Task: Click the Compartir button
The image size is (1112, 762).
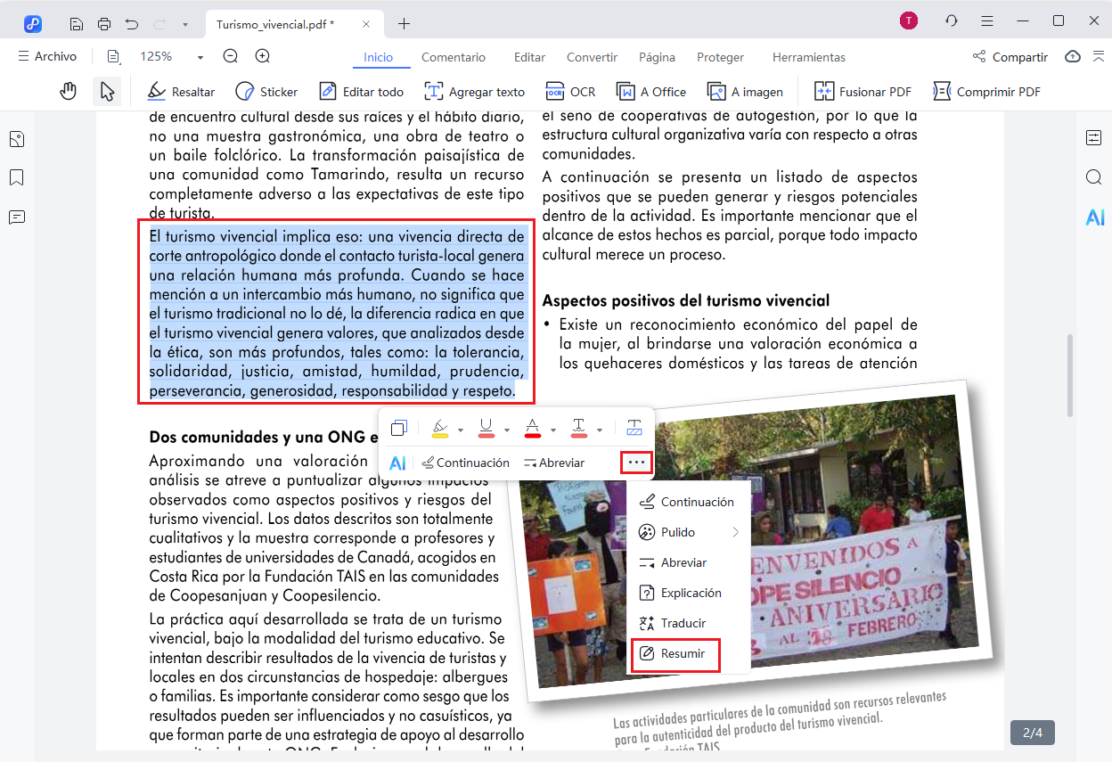Action: (x=1010, y=57)
